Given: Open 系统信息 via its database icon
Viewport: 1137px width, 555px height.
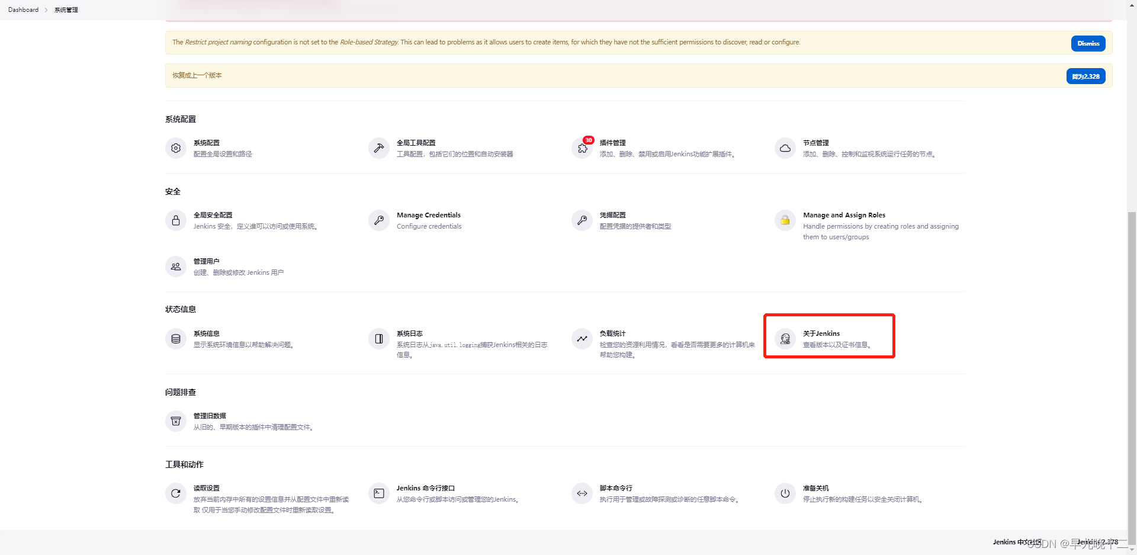Looking at the screenshot, I should tap(176, 339).
